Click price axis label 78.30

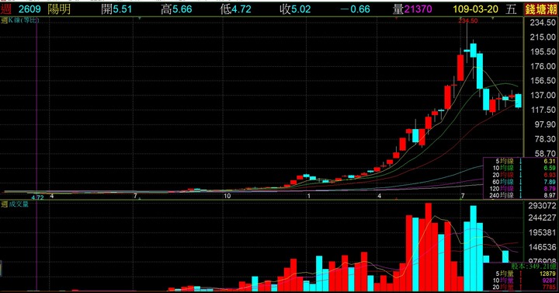point(545,139)
